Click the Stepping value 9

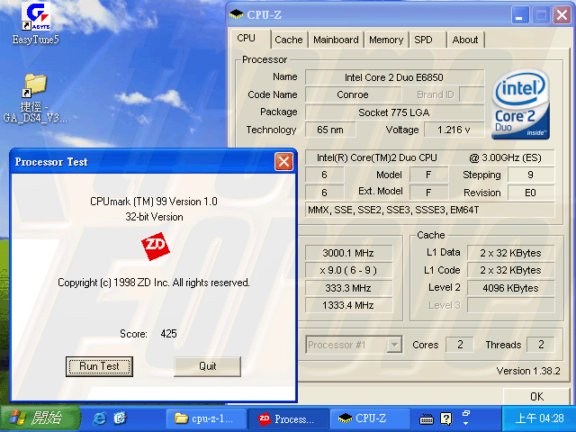tap(531, 175)
